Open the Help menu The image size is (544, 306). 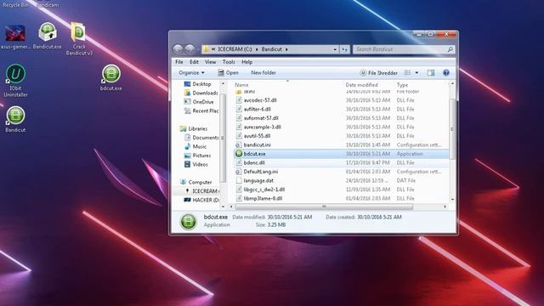[x=246, y=62]
